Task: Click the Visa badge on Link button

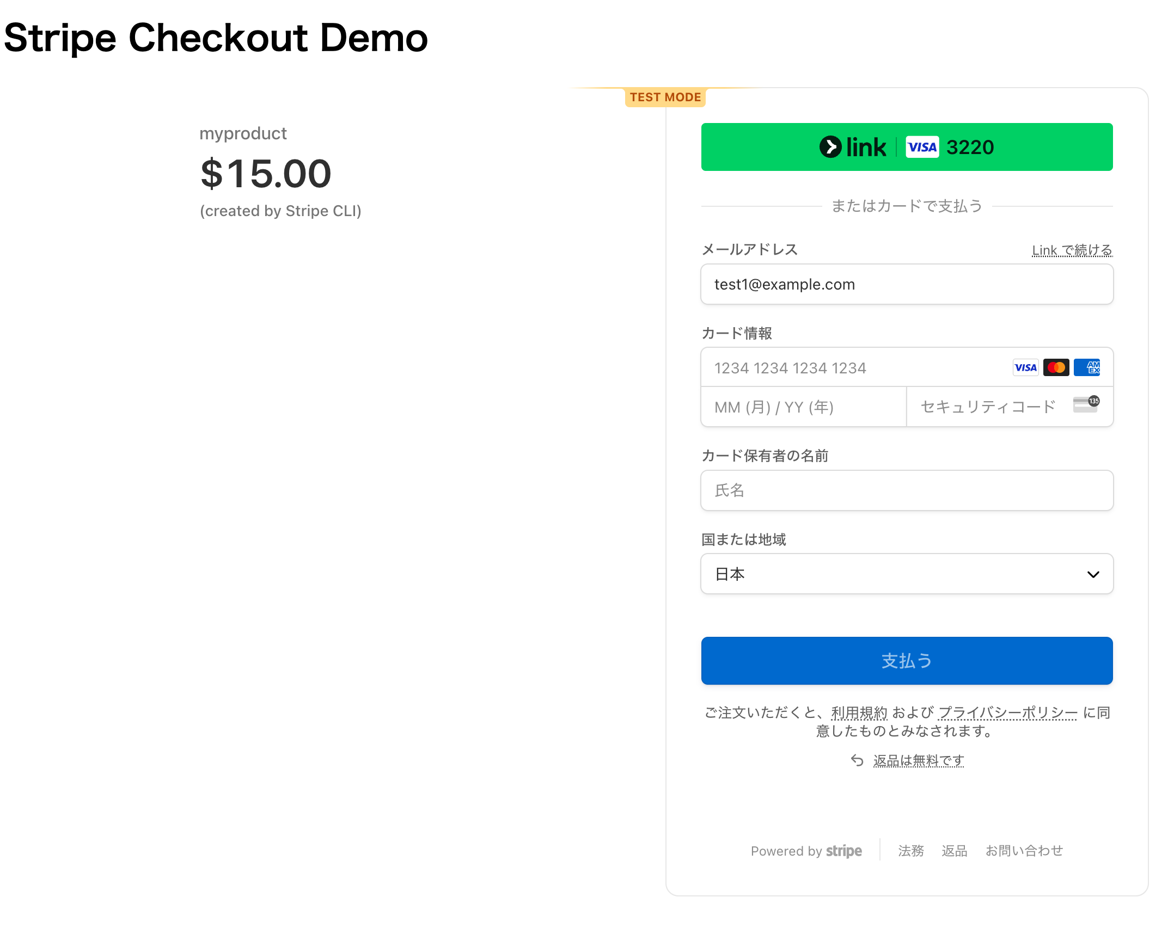Action: point(922,147)
